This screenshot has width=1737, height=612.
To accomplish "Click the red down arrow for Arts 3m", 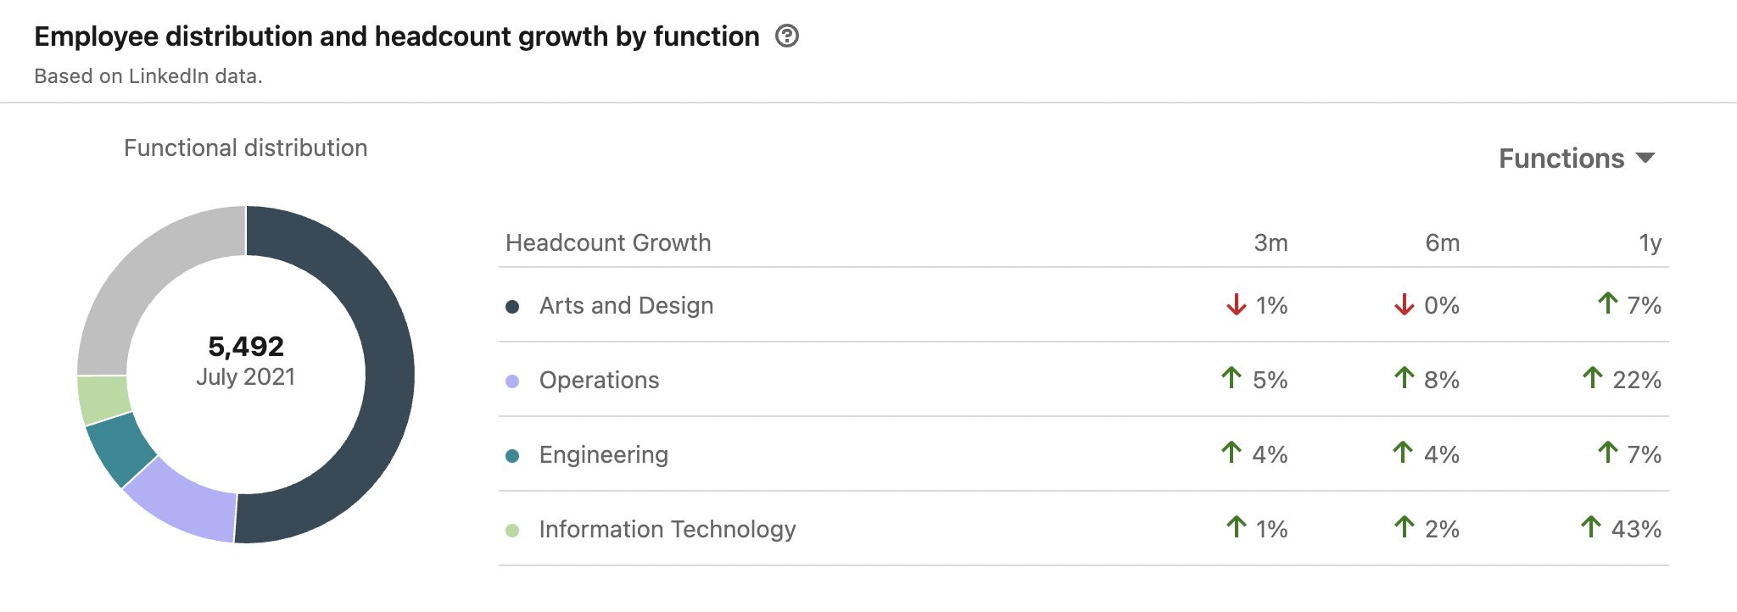I will (x=1237, y=304).
